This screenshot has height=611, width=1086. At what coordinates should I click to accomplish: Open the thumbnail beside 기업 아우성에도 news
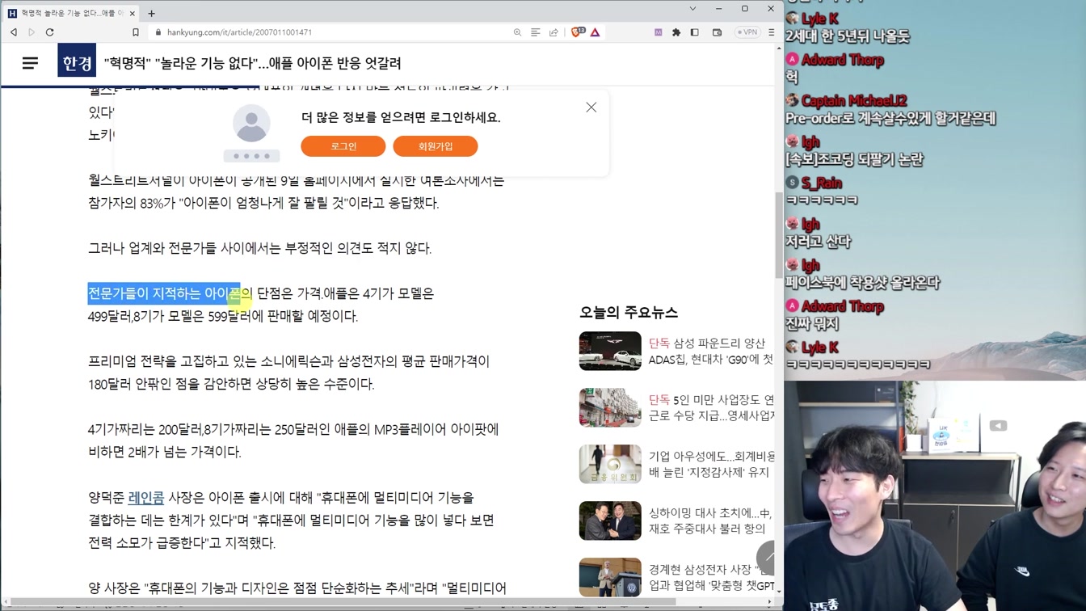pos(610,464)
